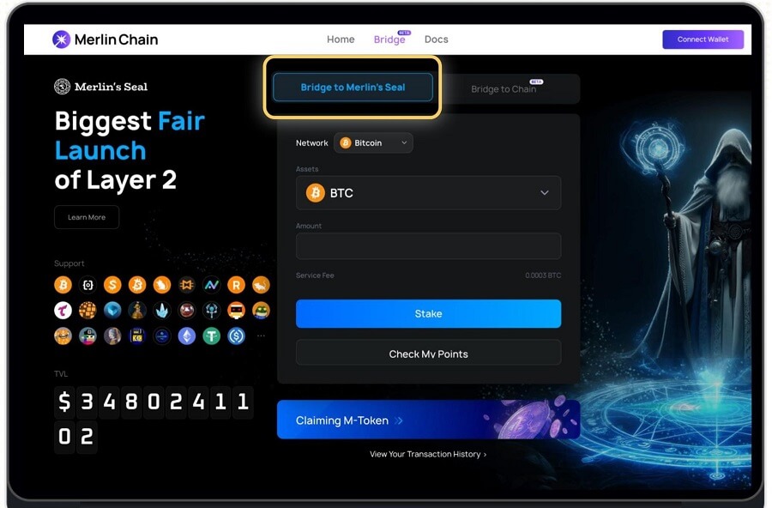
Task: Pick the green frog token icon
Action: point(261,311)
